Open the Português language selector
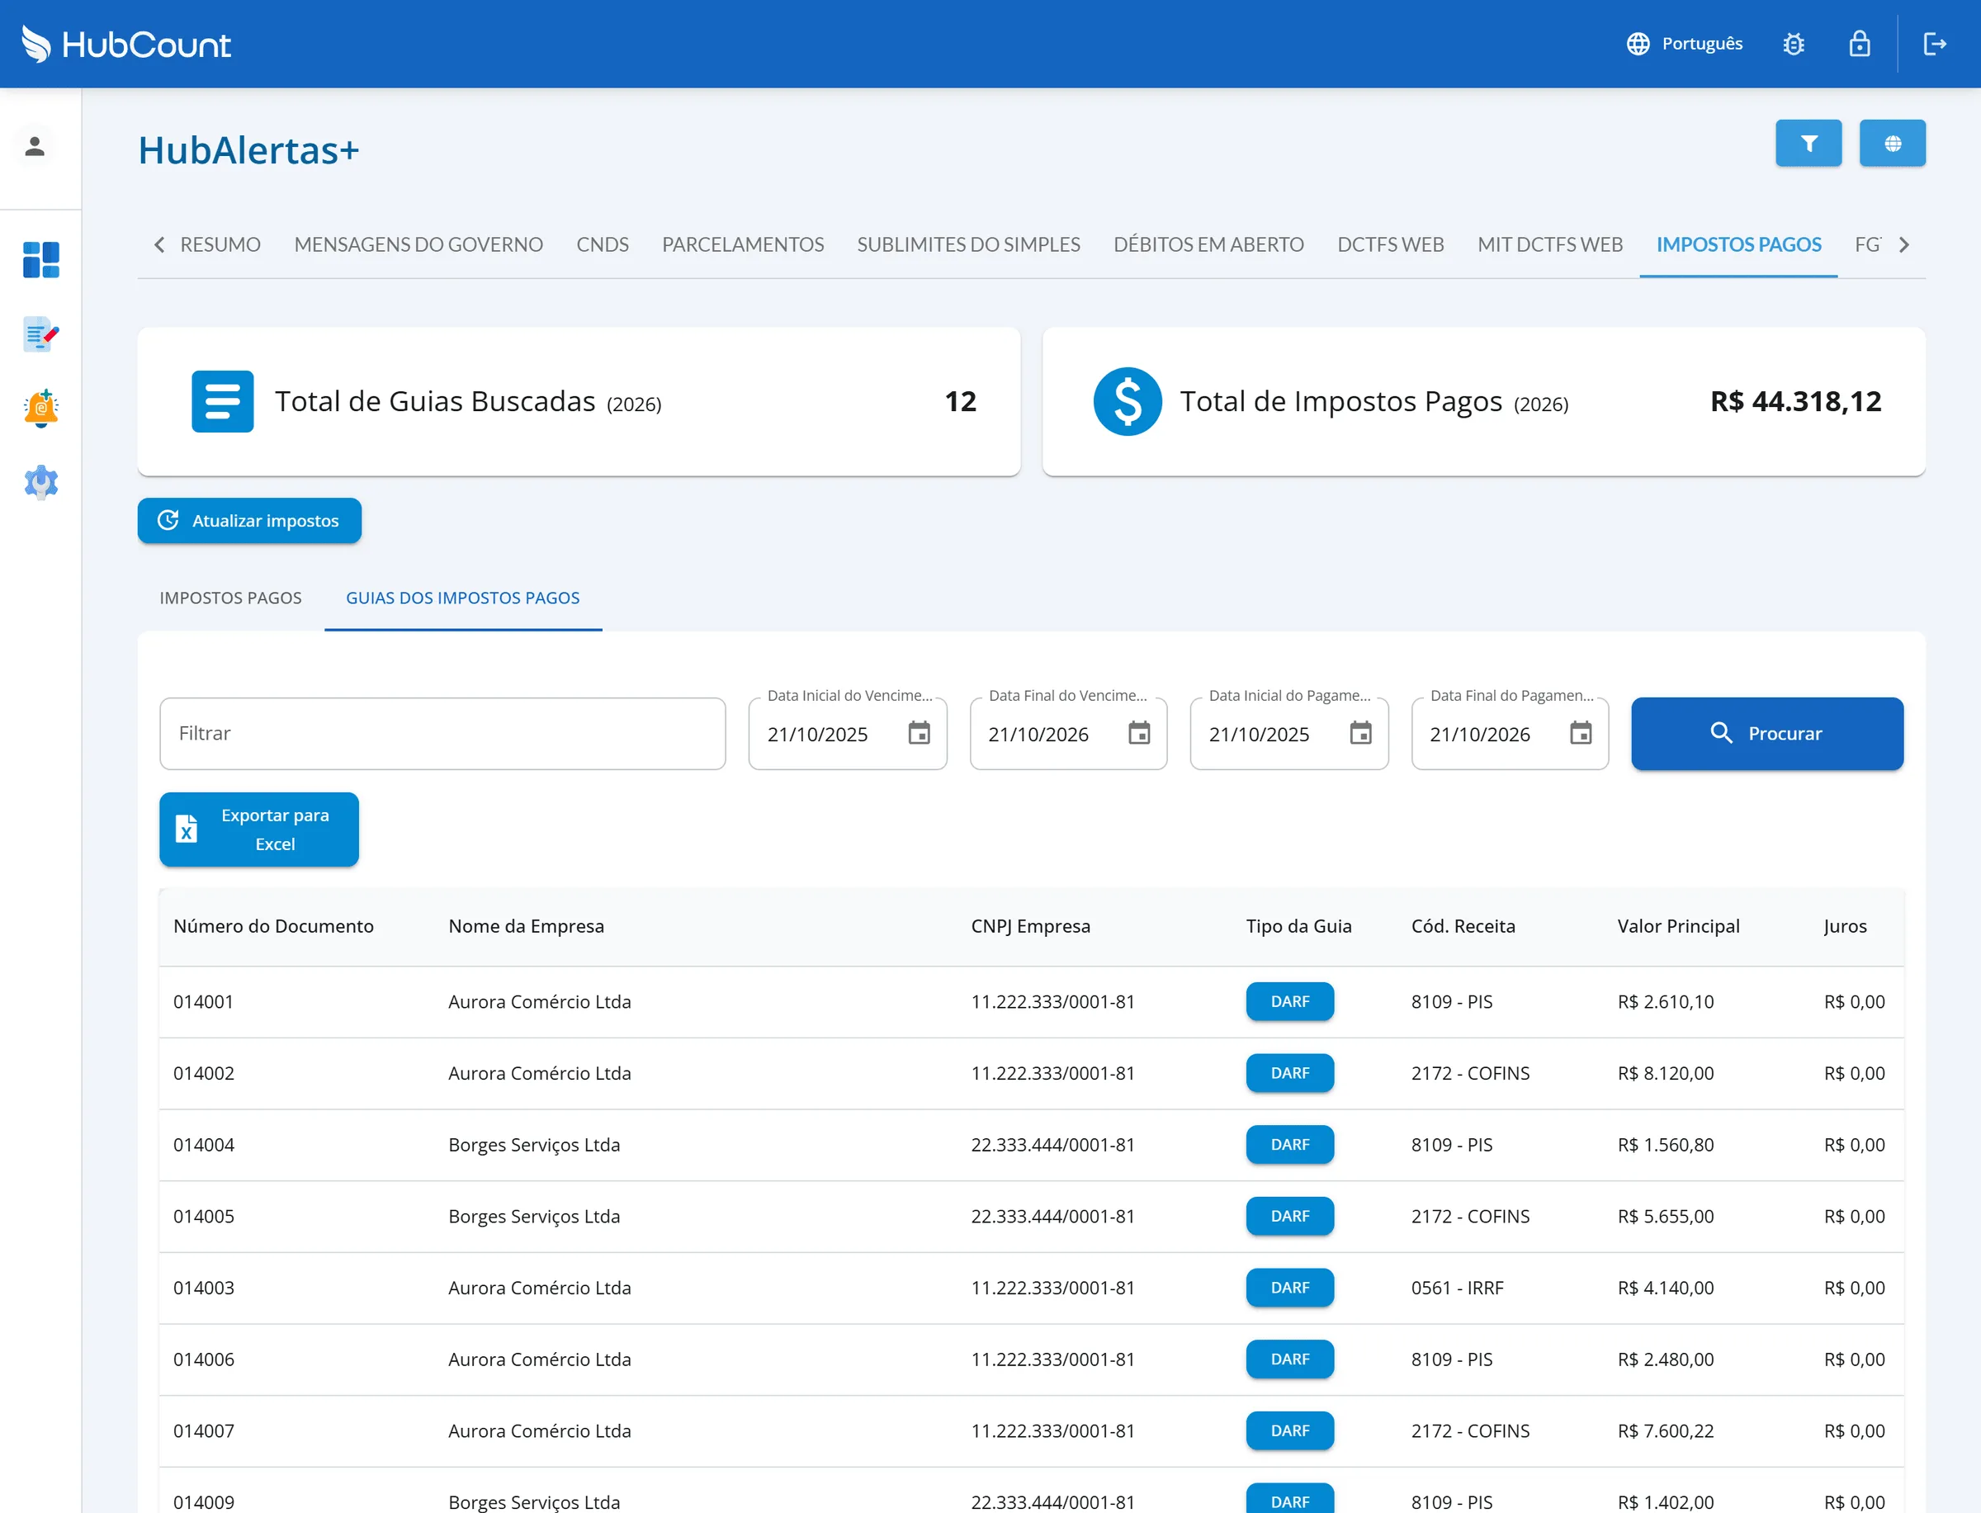Image resolution: width=1981 pixels, height=1513 pixels. (1684, 43)
